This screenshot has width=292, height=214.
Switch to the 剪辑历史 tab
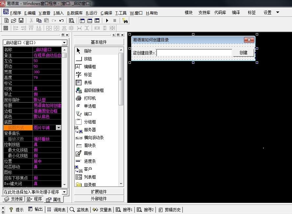click(x=170, y=210)
